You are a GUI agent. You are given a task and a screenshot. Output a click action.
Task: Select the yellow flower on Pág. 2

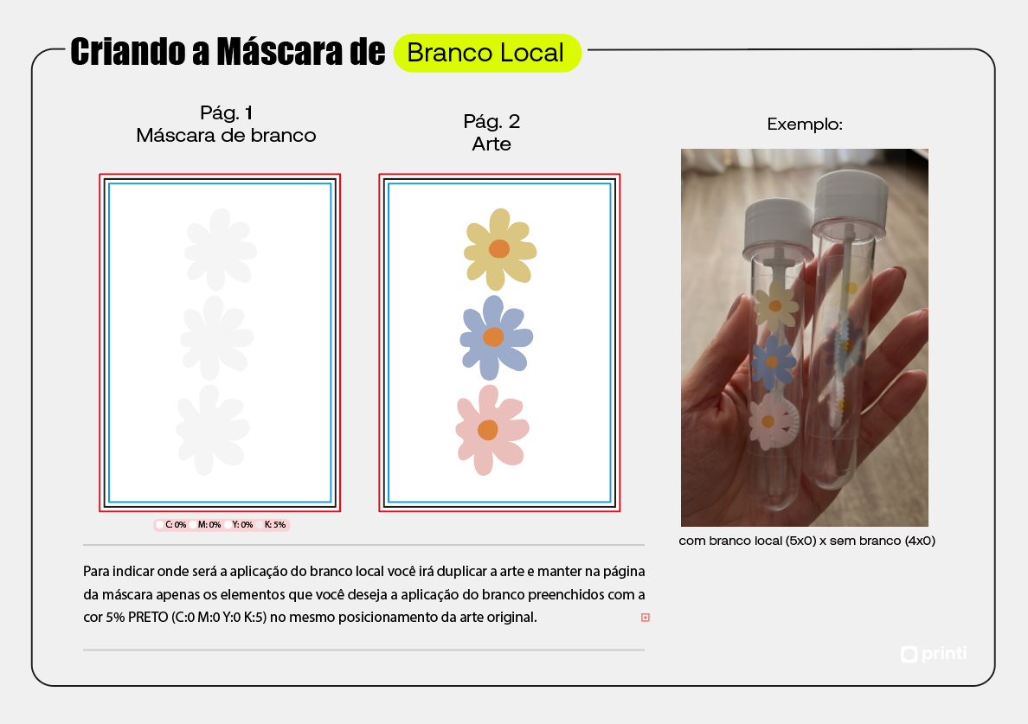500,249
